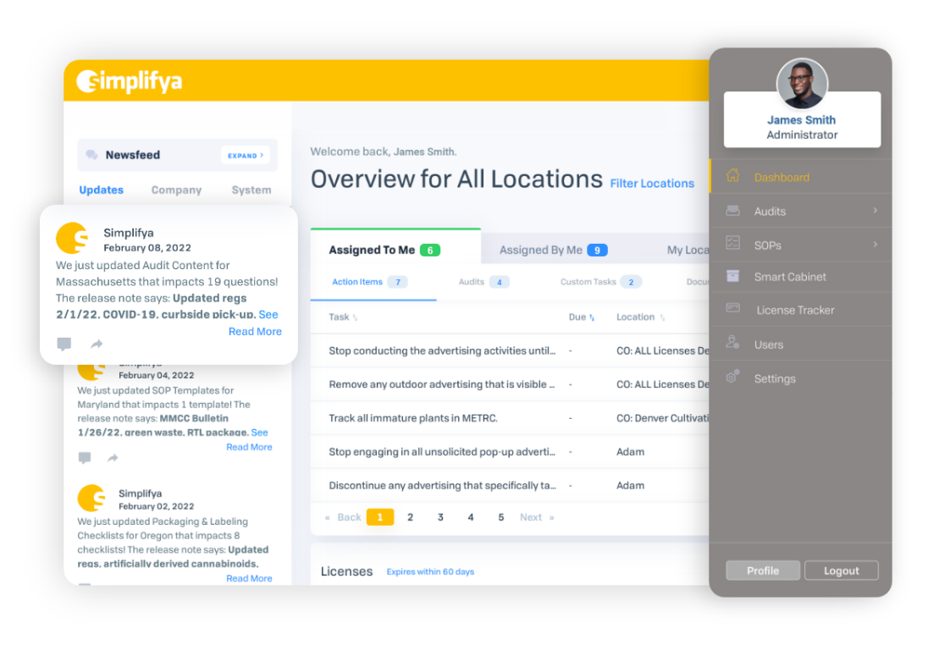This screenshot has width=928, height=645.
Task: Click the Newsfeed chat bubble icon
Action: point(91,155)
